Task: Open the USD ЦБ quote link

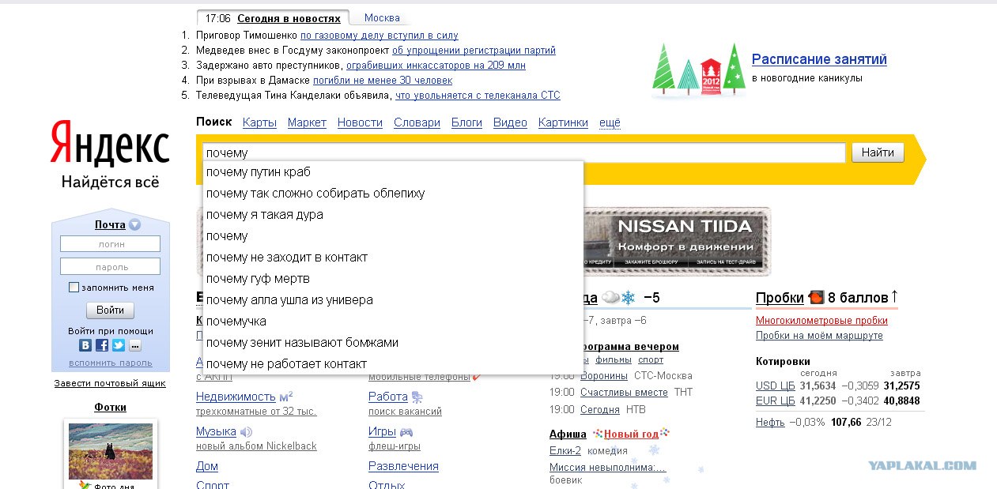Action: (775, 386)
